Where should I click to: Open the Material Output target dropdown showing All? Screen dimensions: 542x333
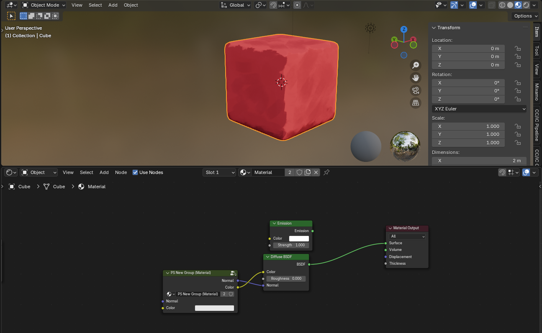click(x=407, y=236)
